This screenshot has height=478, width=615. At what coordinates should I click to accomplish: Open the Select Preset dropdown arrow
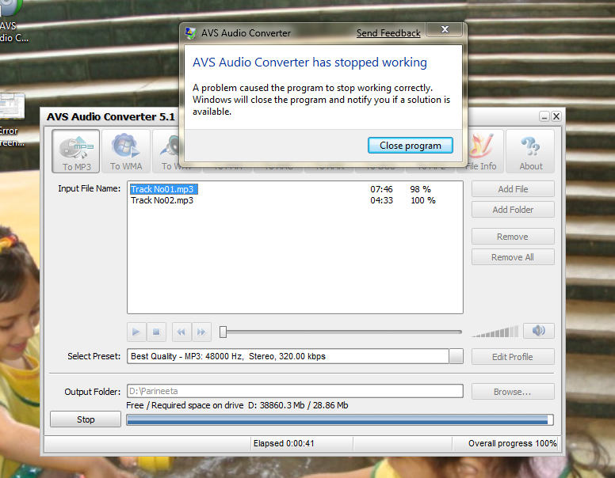tap(456, 356)
